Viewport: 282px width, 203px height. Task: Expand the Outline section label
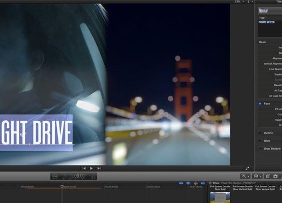tap(268, 133)
